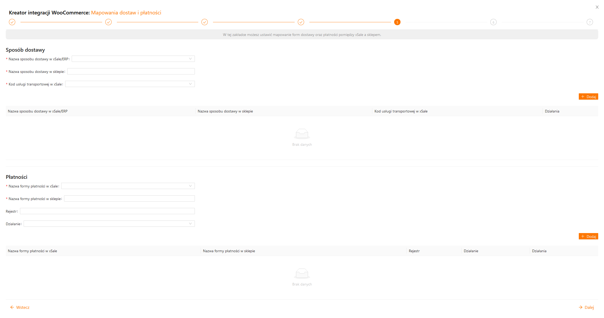The width and height of the screenshot is (604, 318).
Task: Expand the 'Działanie' dropdown
Action: pyautogui.click(x=109, y=224)
